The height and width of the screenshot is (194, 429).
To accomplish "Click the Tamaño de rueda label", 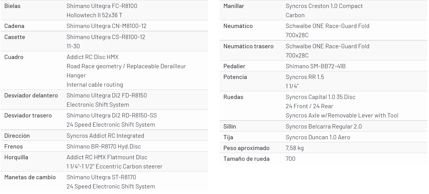I will coord(246,159).
